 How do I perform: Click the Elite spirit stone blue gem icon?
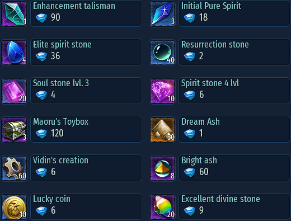coord(14,52)
